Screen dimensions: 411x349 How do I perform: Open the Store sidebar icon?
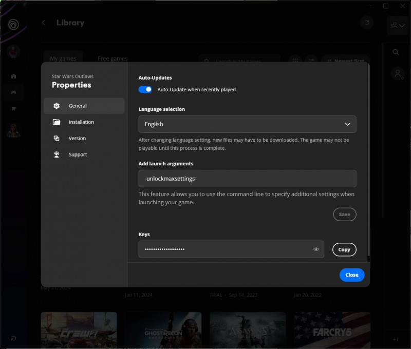pyautogui.click(x=13, y=109)
